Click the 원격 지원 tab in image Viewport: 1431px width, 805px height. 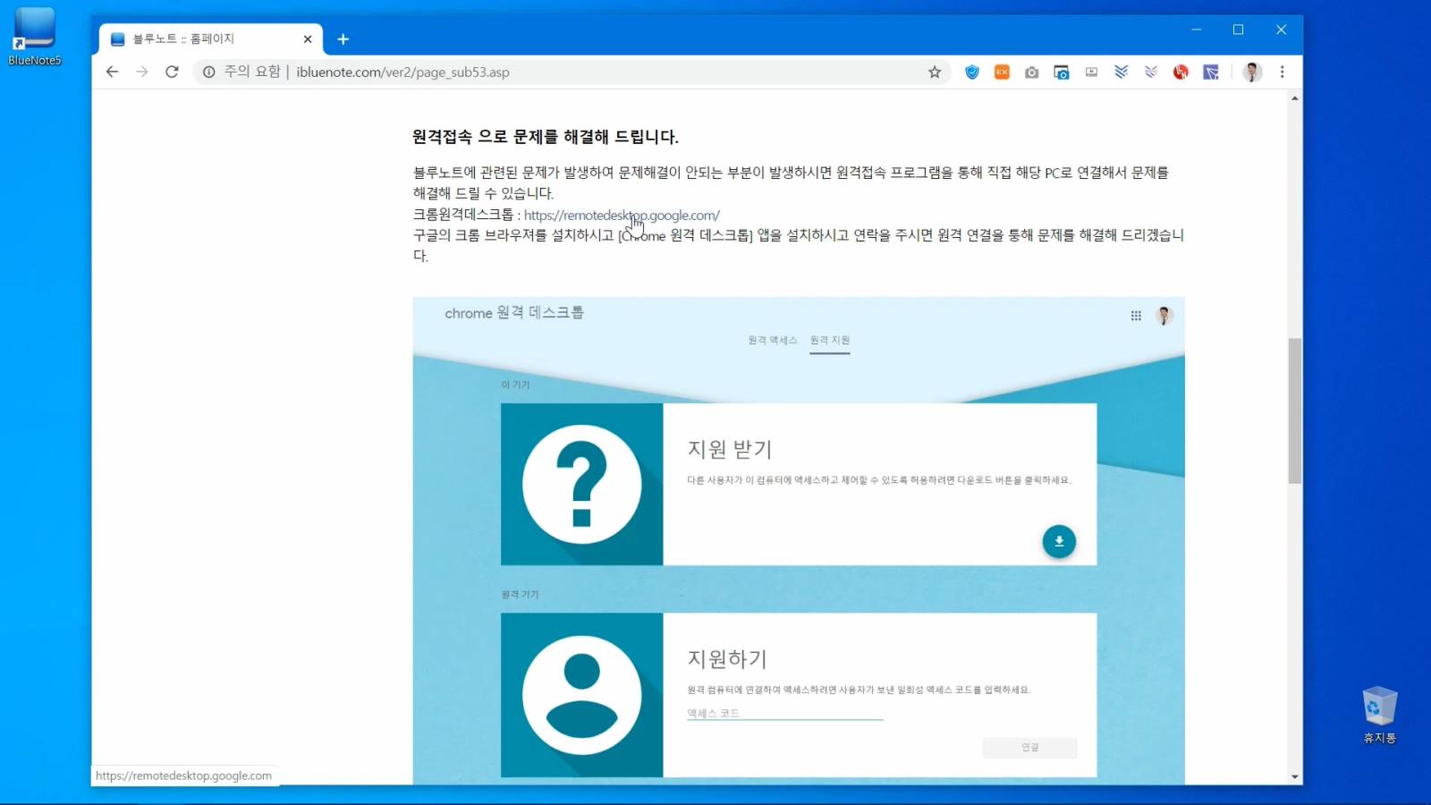click(830, 340)
